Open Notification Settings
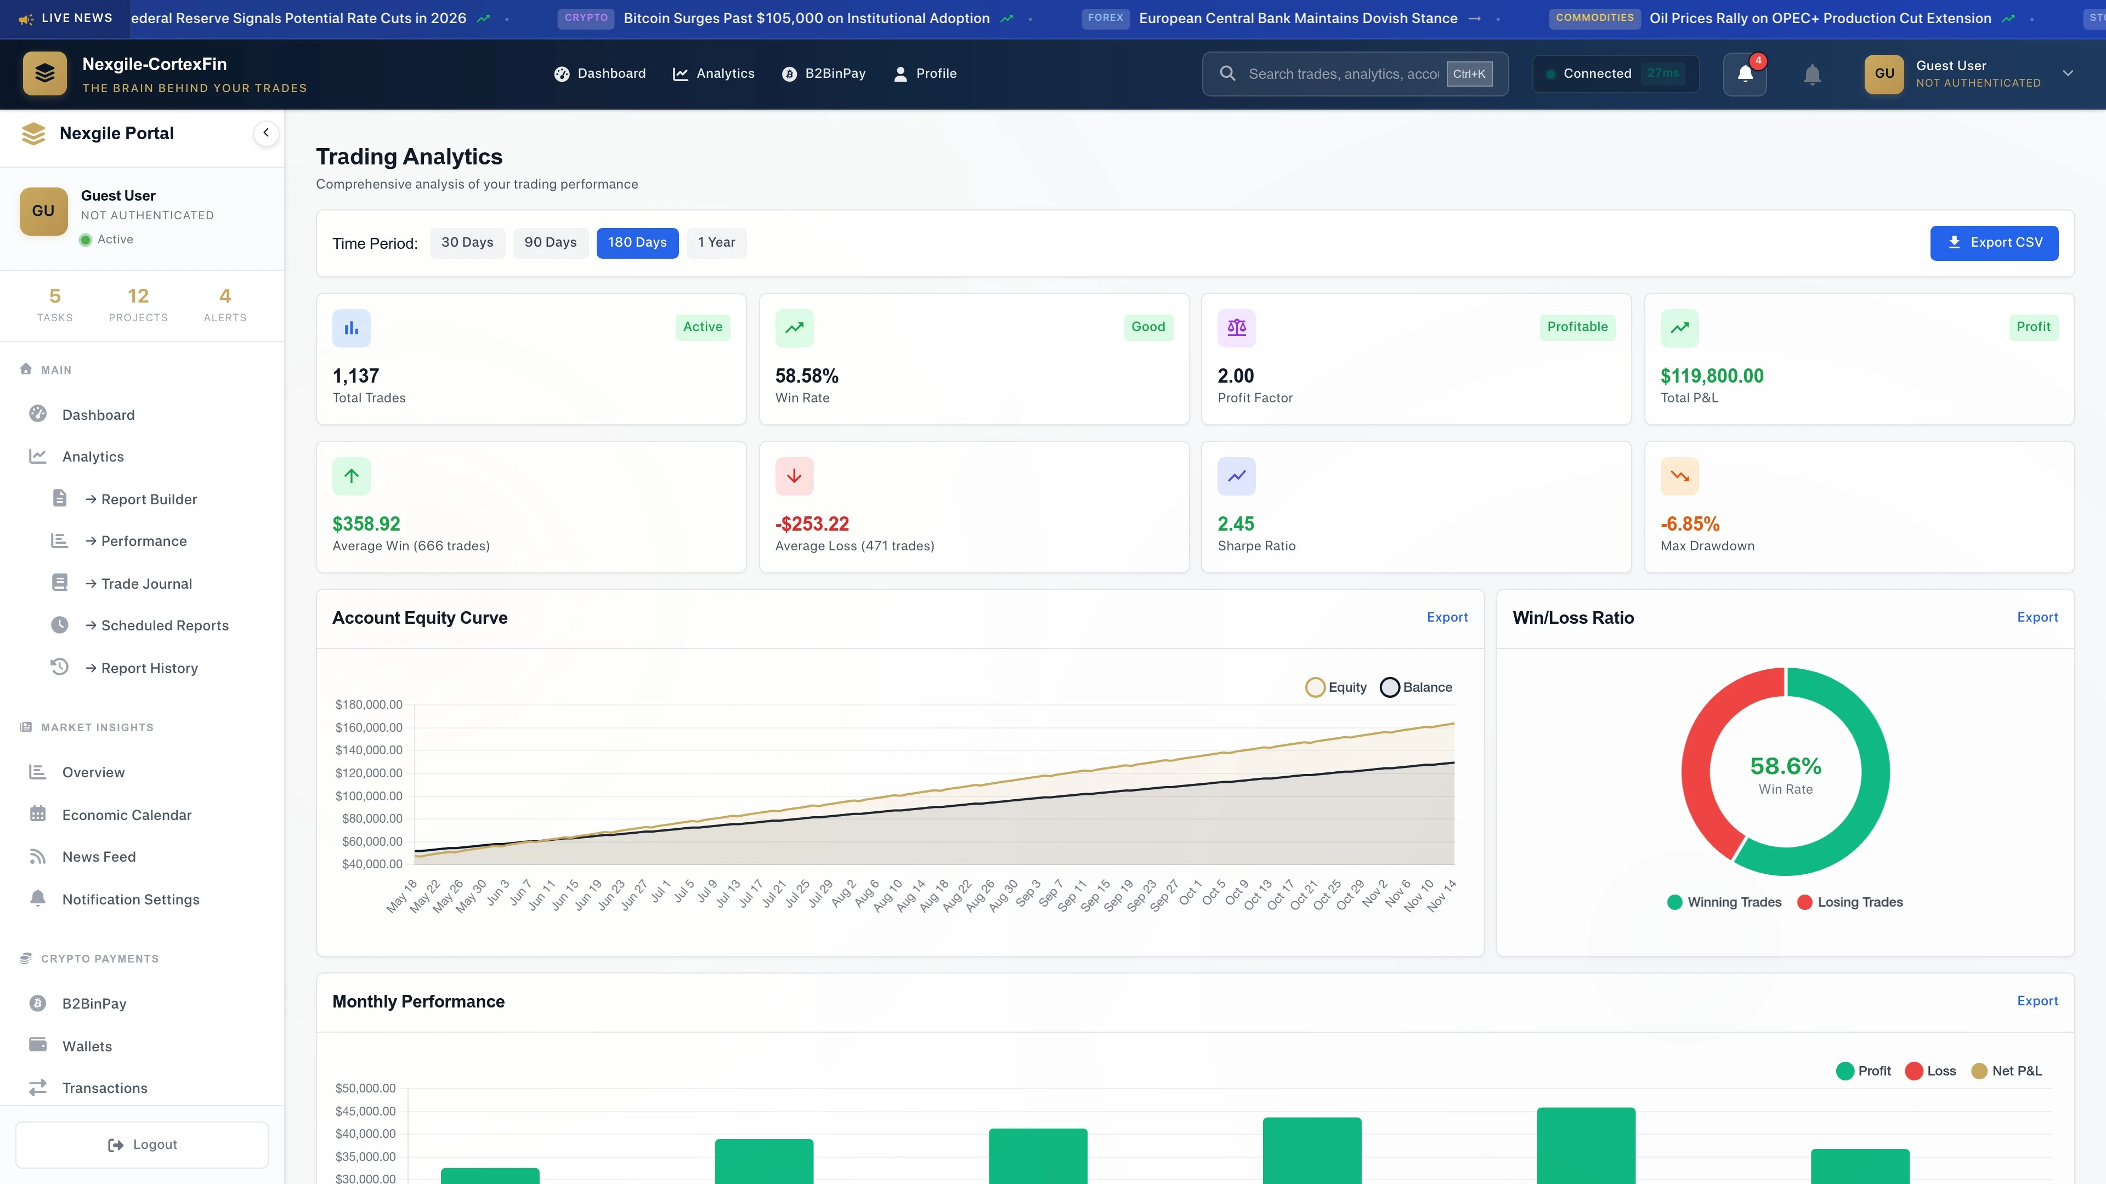Image resolution: width=2106 pixels, height=1184 pixels. click(x=130, y=899)
